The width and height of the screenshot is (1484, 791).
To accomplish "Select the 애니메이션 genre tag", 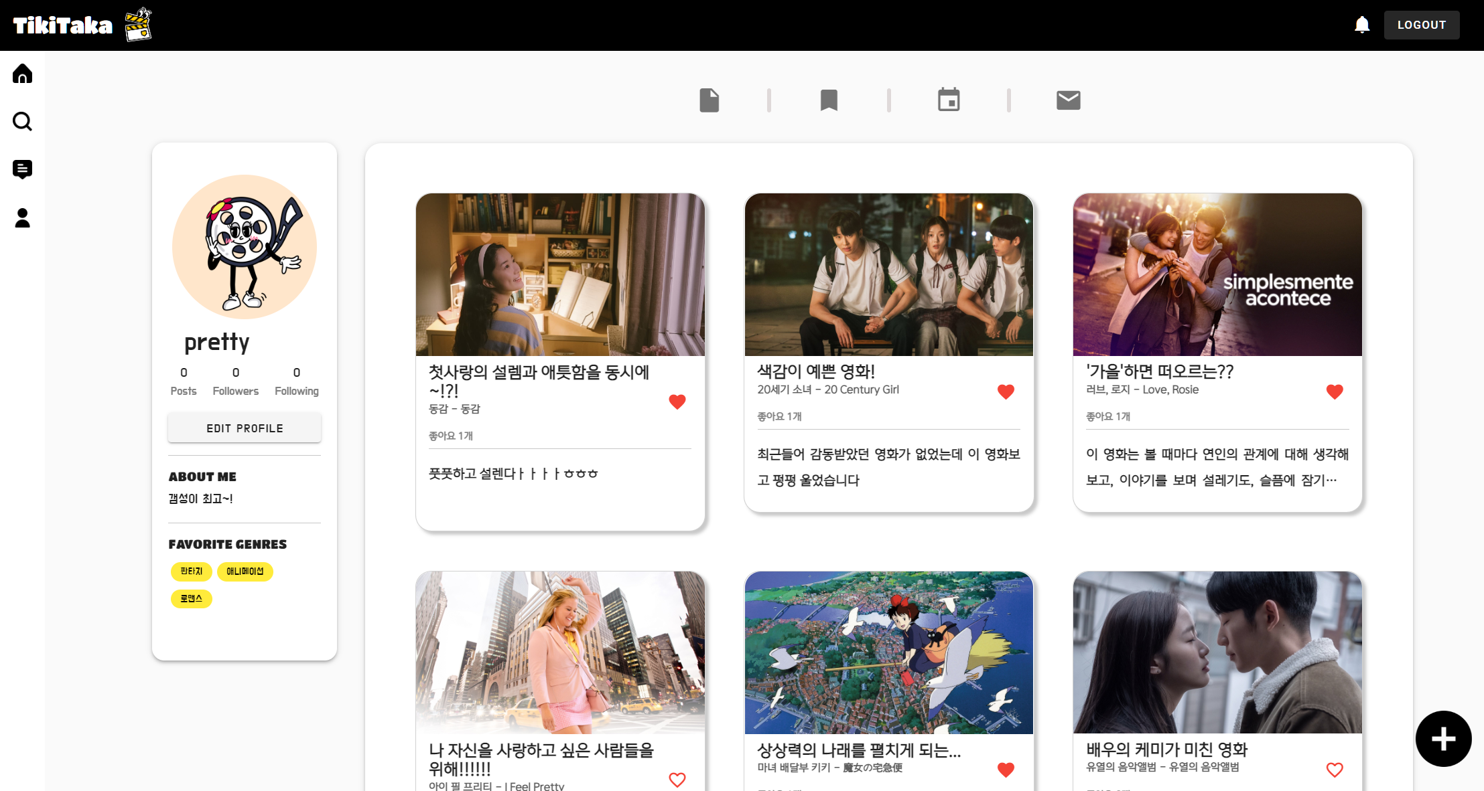I will (245, 572).
